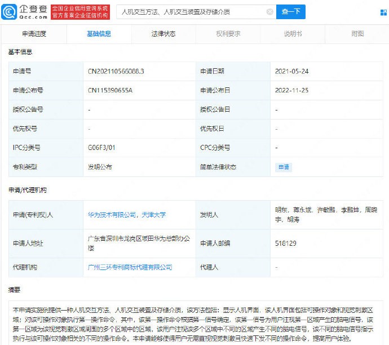
Task: Click the CPC分类号 label cell
Action: click(x=233, y=148)
